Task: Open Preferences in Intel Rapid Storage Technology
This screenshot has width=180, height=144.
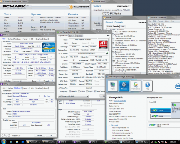Action: tap(136, 85)
